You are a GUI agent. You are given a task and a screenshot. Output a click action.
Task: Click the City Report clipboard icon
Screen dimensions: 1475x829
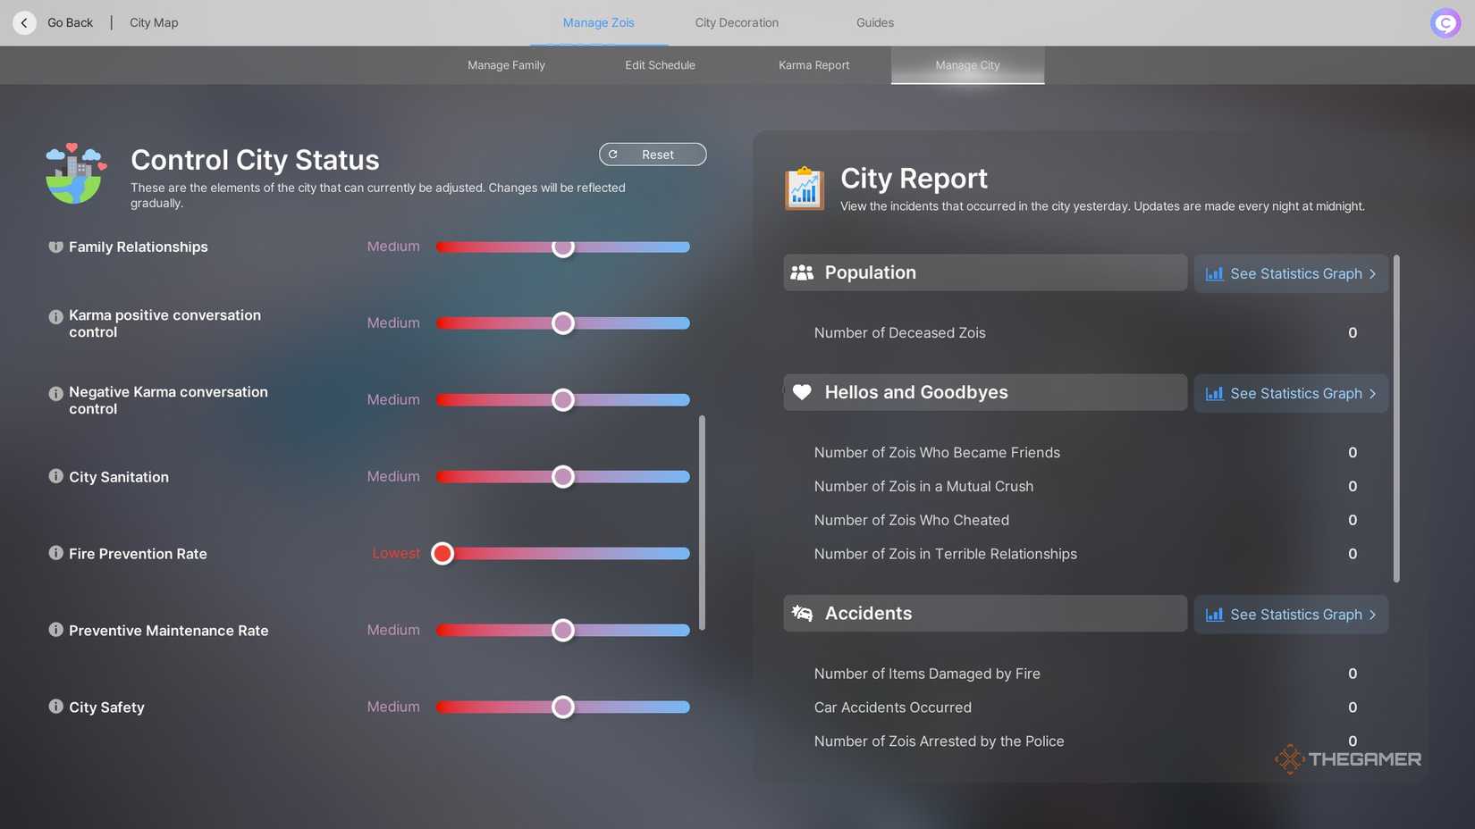click(x=805, y=188)
